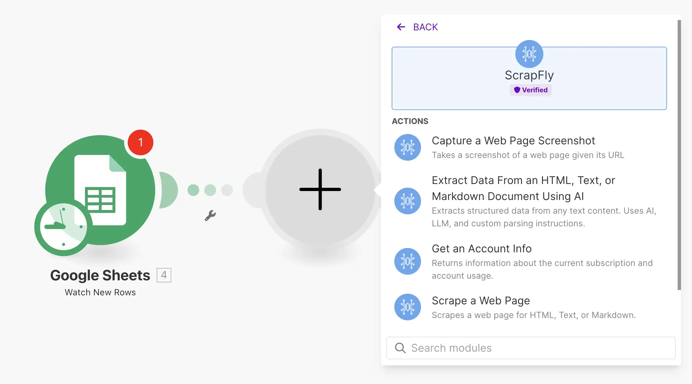Choose the Scrape a Web Page action
Viewport: 692px width, 384px height.
coord(481,301)
